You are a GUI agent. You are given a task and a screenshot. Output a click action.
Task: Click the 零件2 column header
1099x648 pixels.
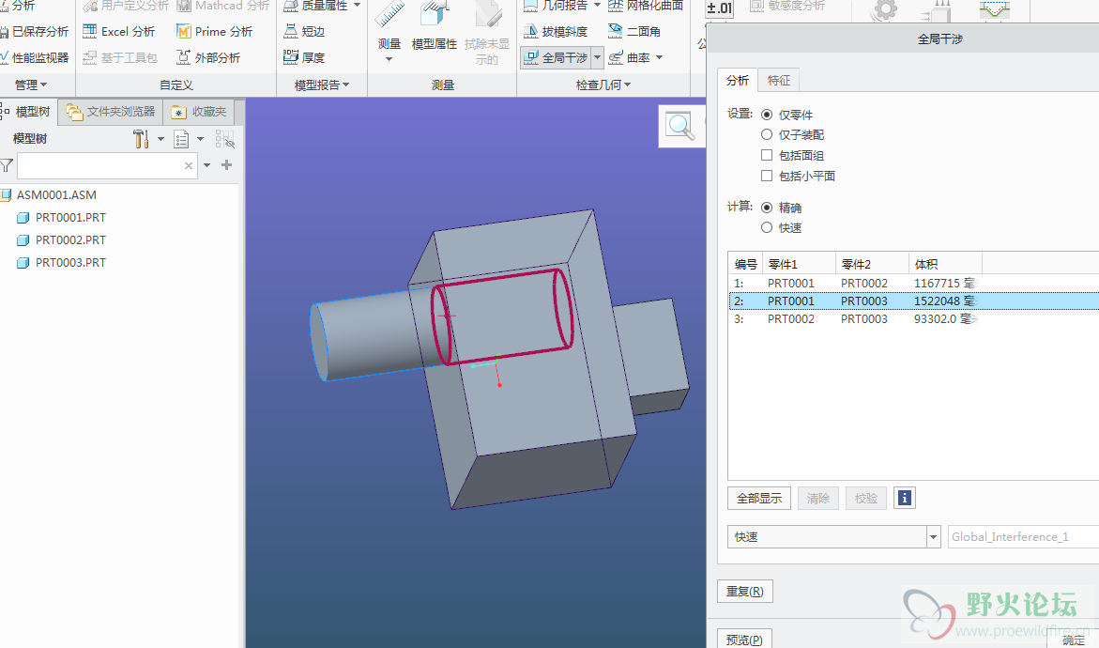[x=873, y=264]
